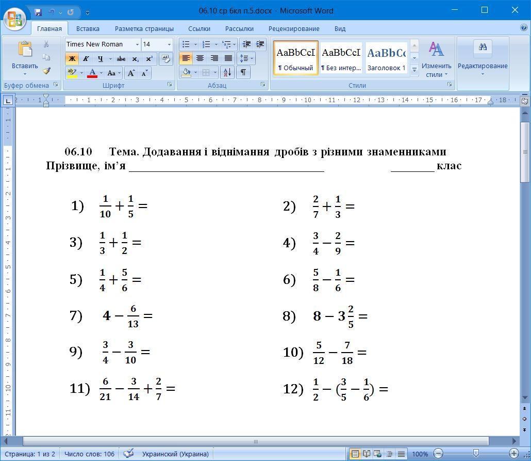Zoom in with the plus button
Image resolution: width=531 pixels, height=461 pixels.
tap(513, 454)
